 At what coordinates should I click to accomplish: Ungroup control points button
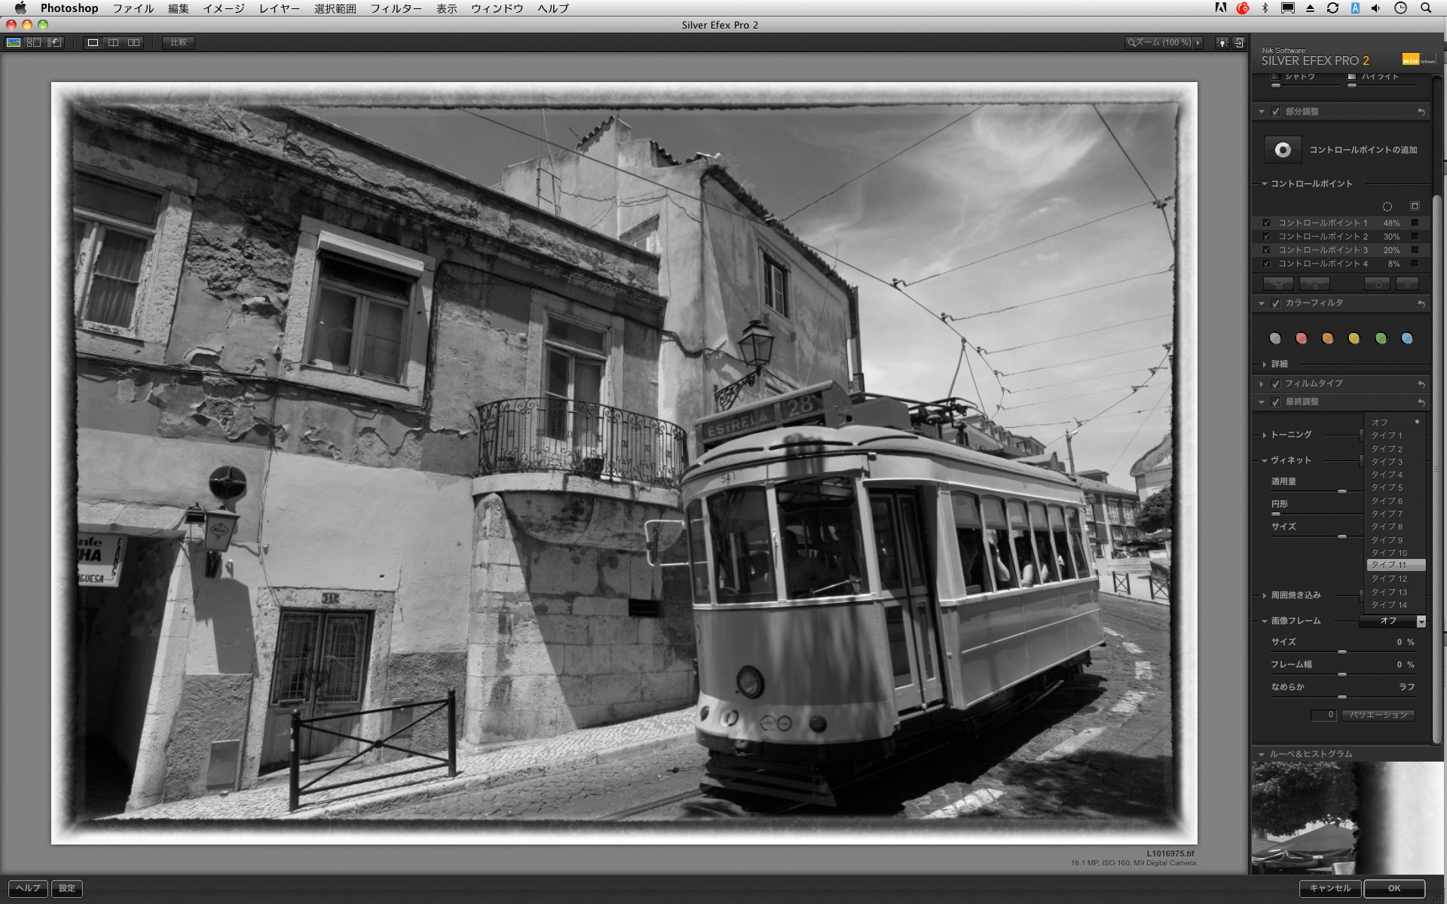pyautogui.click(x=1314, y=284)
